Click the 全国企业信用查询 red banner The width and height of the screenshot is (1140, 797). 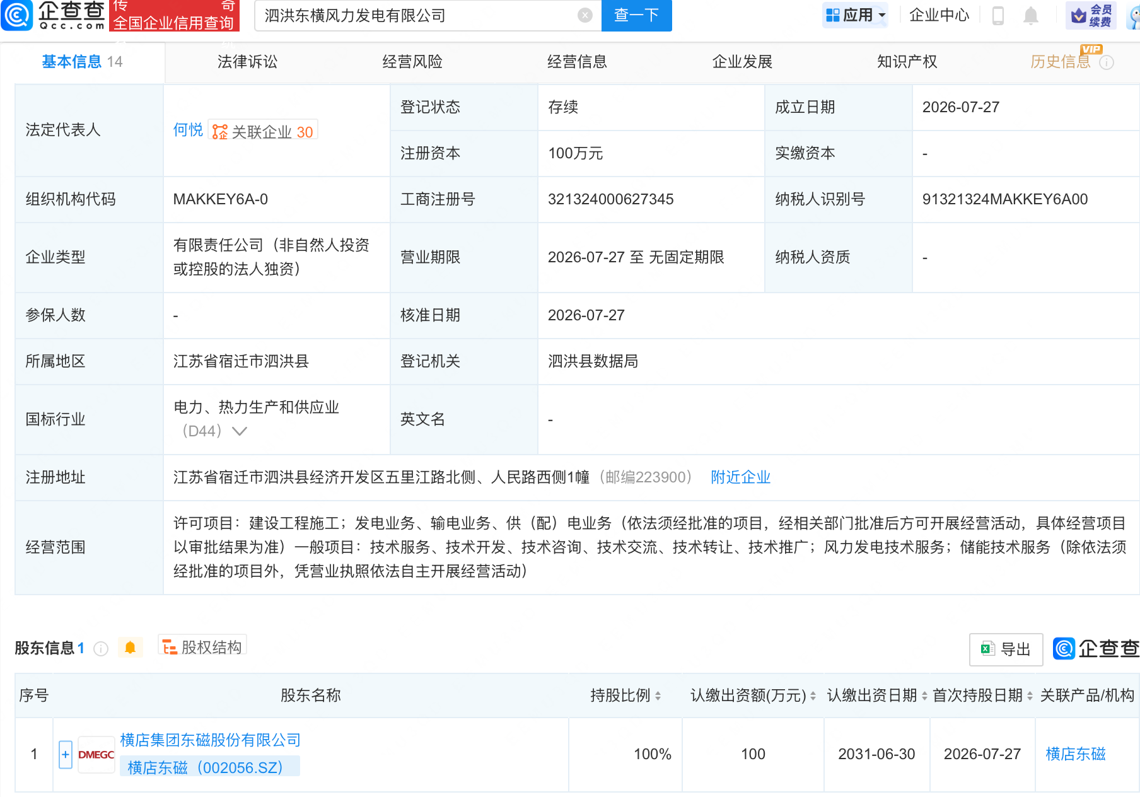(x=174, y=15)
